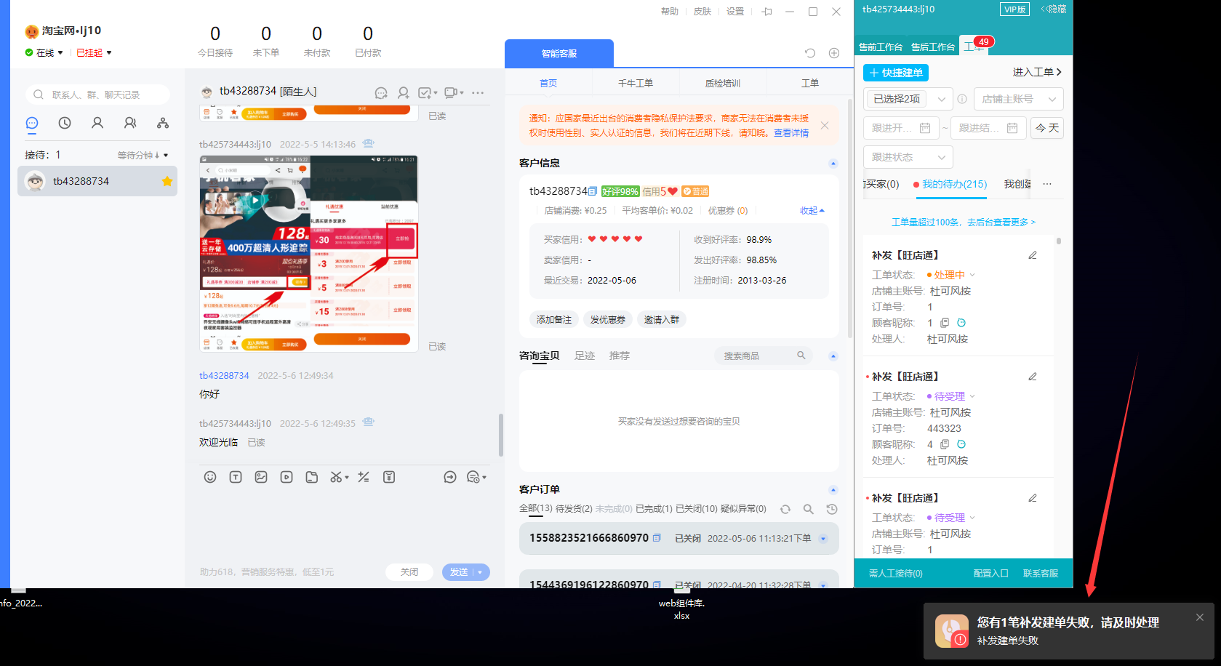Dismiss the 补发建单失败 notification
Image resolution: width=1221 pixels, height=666 pixels.
coord(1200,617)
